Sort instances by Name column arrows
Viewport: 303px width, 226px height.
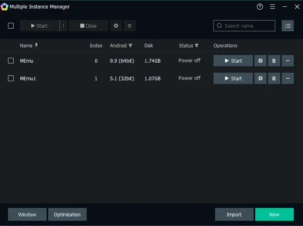pos(37,45)
